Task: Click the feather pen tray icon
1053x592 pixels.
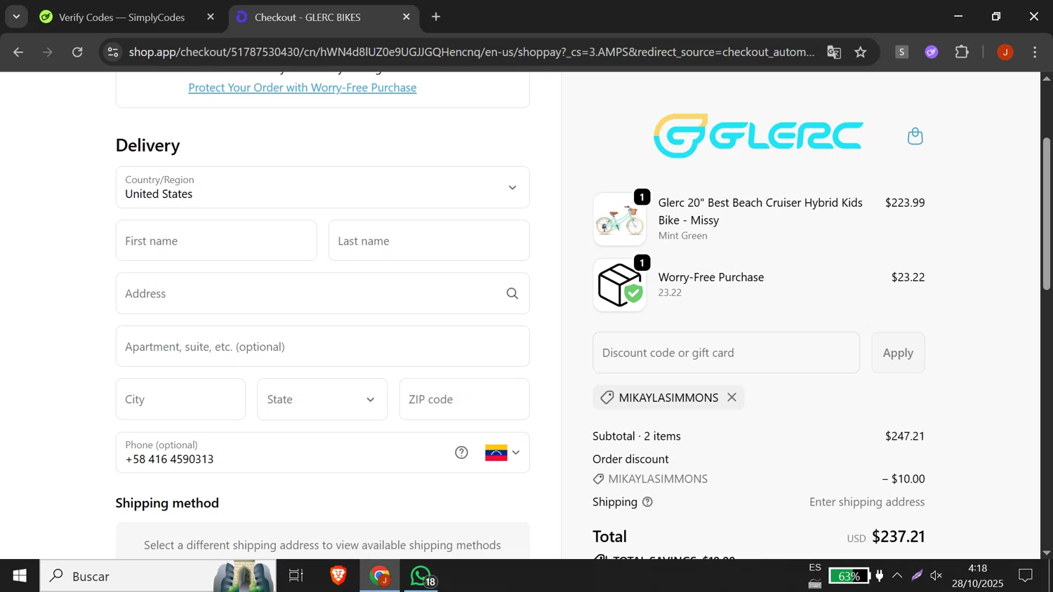Action: tap(917, 576)
